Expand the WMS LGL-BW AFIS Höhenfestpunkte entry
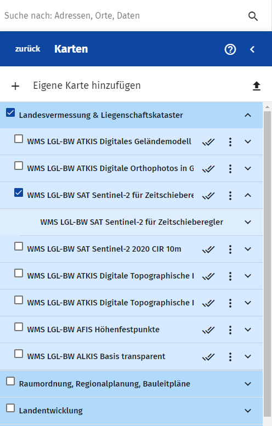Viewport: 272px width, 426px height. point(248,330)
